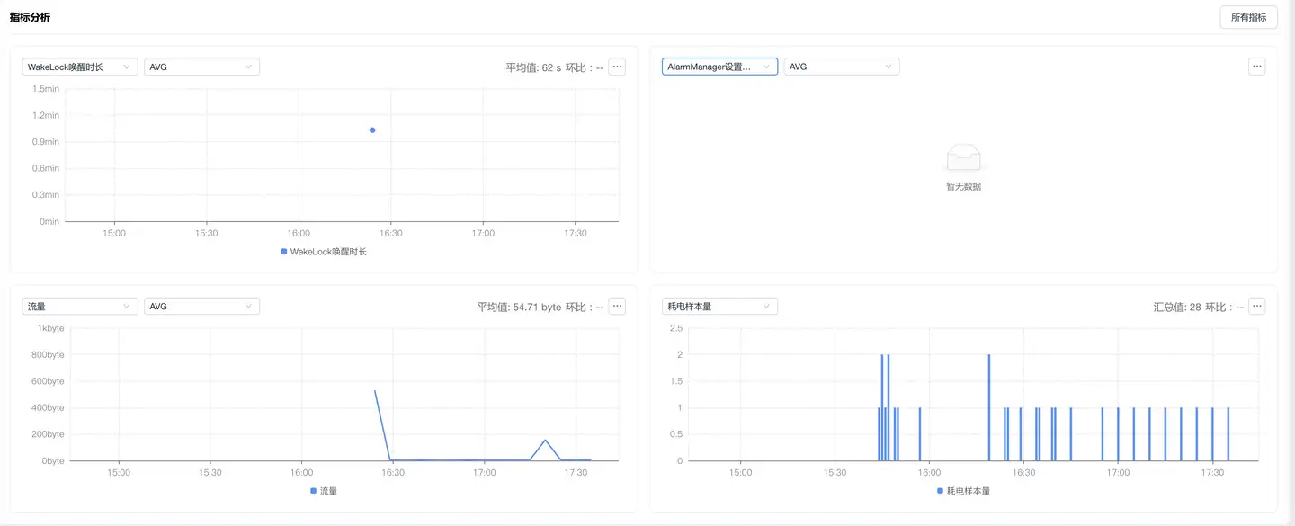Expand the WakeLock唤醒时长 metric dropdown
1295x526 pixels.
click(80, 67)
